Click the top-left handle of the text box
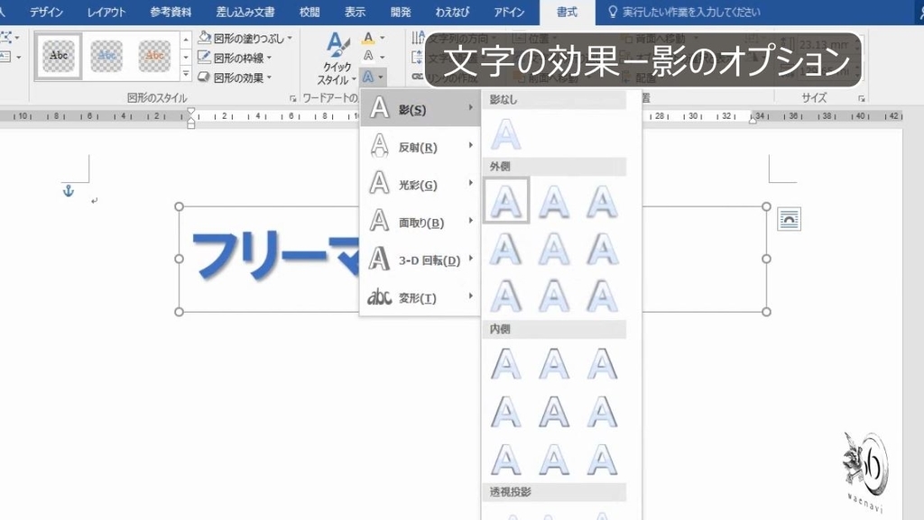924x520 pixels. pyautogui.click(x=180, y=206)
